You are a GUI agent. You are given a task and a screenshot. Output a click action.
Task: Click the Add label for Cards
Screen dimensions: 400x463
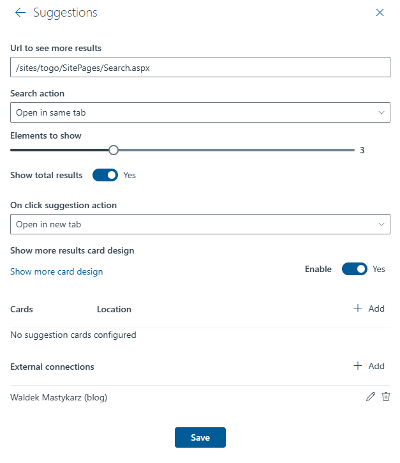pyautogui.click(x=376, y=308)
